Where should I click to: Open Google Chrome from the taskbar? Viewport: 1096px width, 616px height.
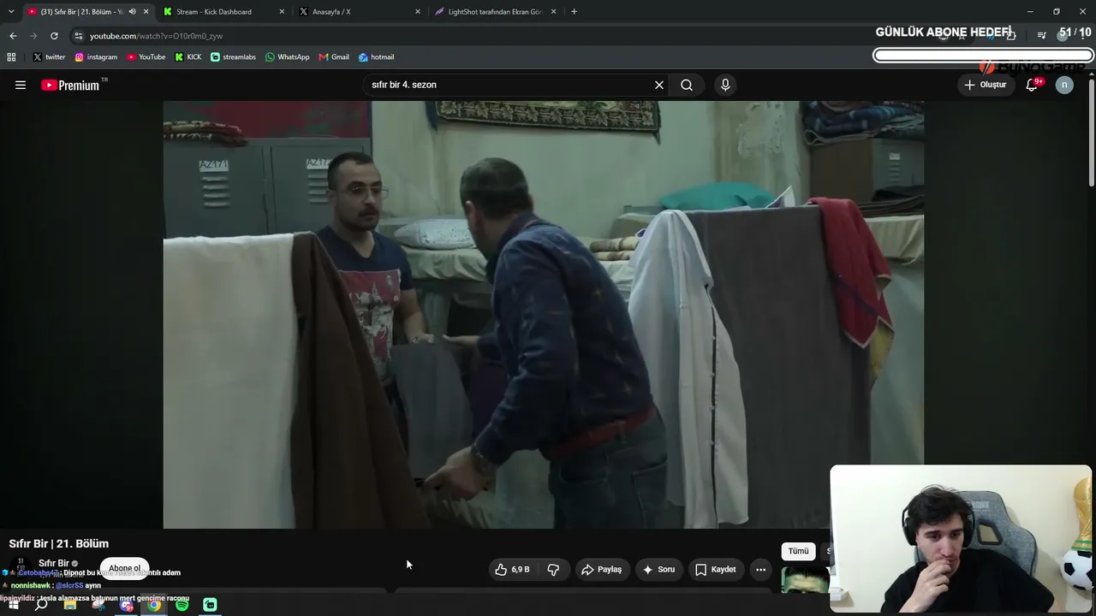click(154, 605)
